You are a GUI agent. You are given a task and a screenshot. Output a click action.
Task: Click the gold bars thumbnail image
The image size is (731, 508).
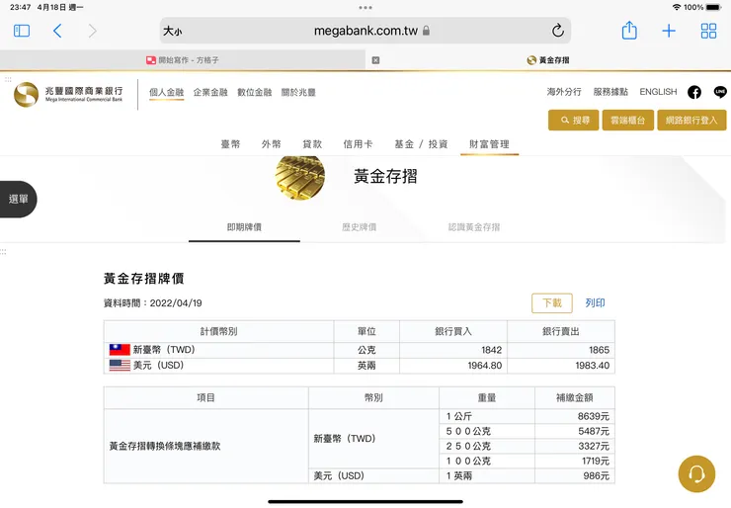[x=299, y=178]
